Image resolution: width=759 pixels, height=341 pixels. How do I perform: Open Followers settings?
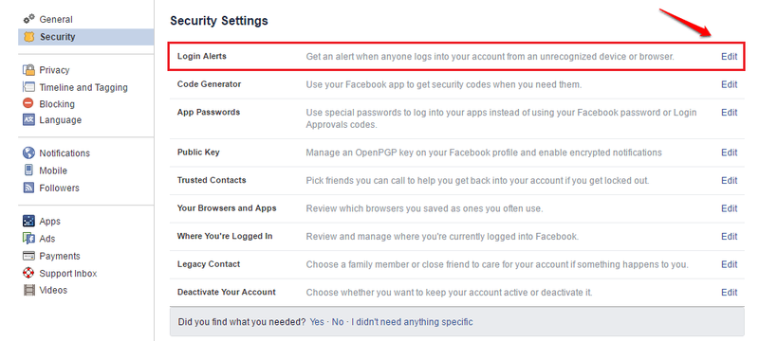click(59, 188)
